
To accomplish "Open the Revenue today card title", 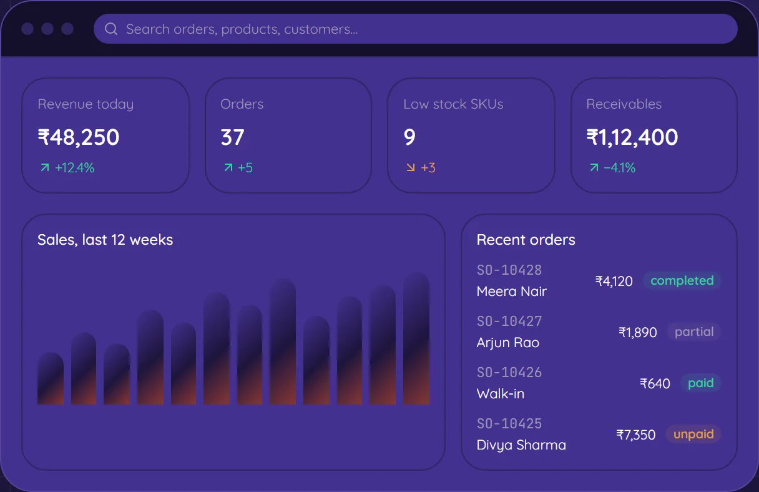I will 86,104.
